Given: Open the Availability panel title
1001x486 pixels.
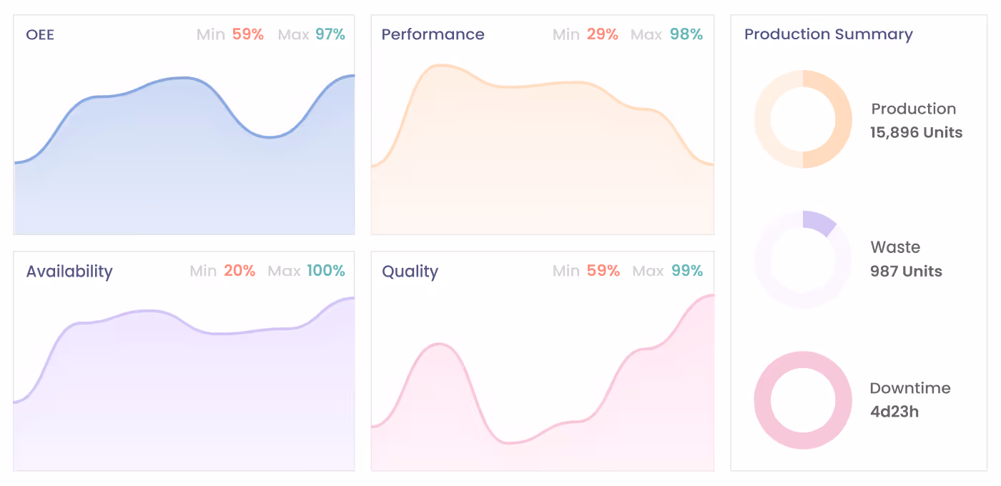Looking at the screenshot, I should [x=69, y=272].
